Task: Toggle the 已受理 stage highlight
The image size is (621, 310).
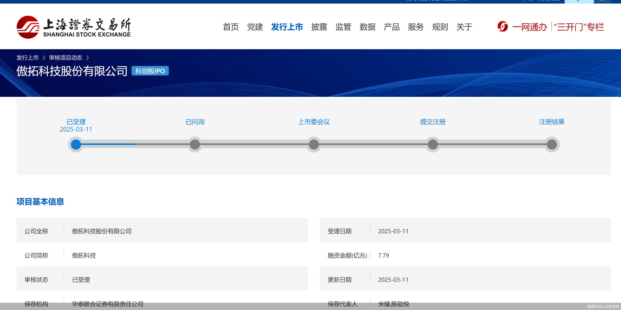Action: pos(76,122)
